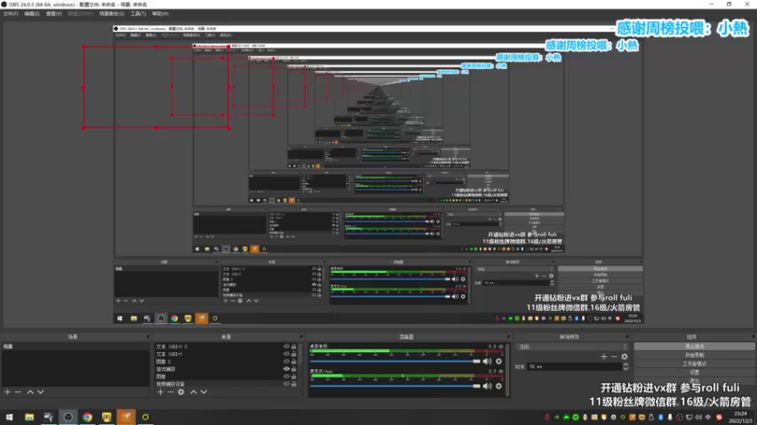The width and height of the screenshot is (757, 425).
Task: Open the 查看(V) menu
Action: pyautogui.click(x=54, y=13)
